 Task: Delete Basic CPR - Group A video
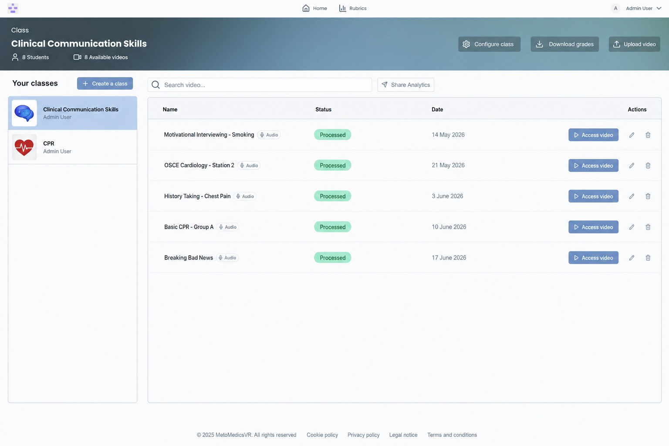648,227
